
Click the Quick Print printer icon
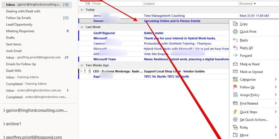click(235, 32)
